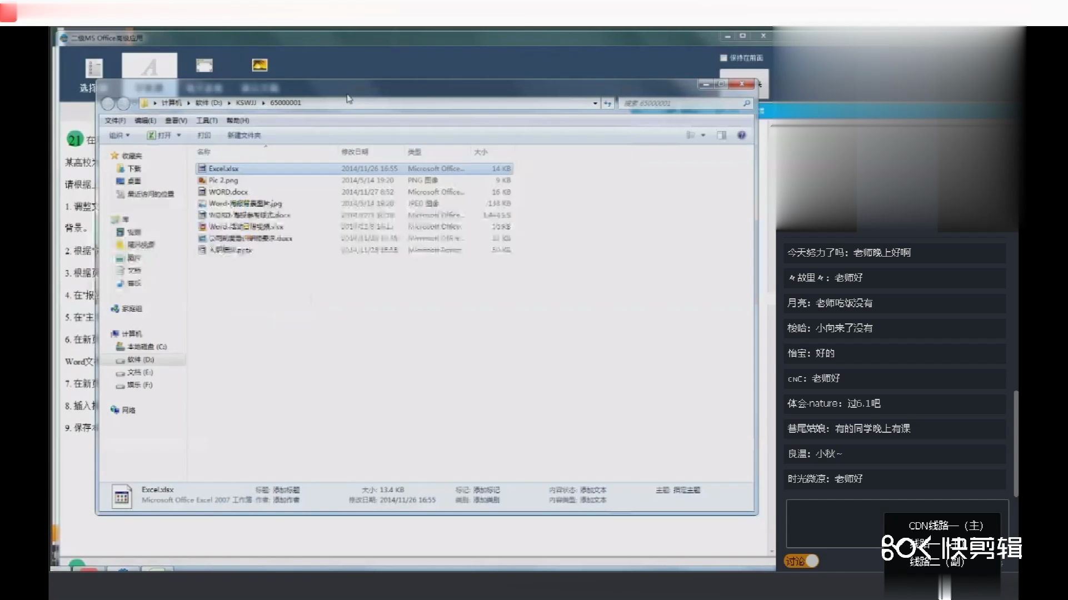Click the search magnifier icon

tap(746, 103)
